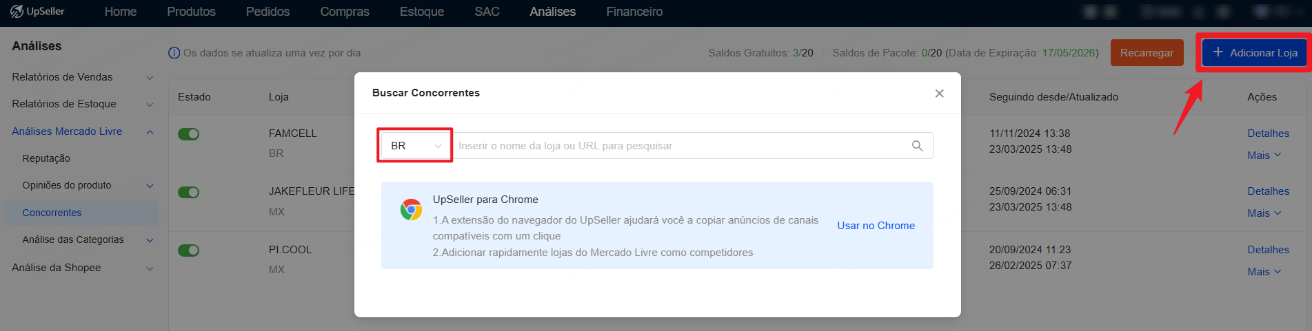
Task: Toggle JAKEFLEUR LIFE store status switch
Action: [188, 192]
